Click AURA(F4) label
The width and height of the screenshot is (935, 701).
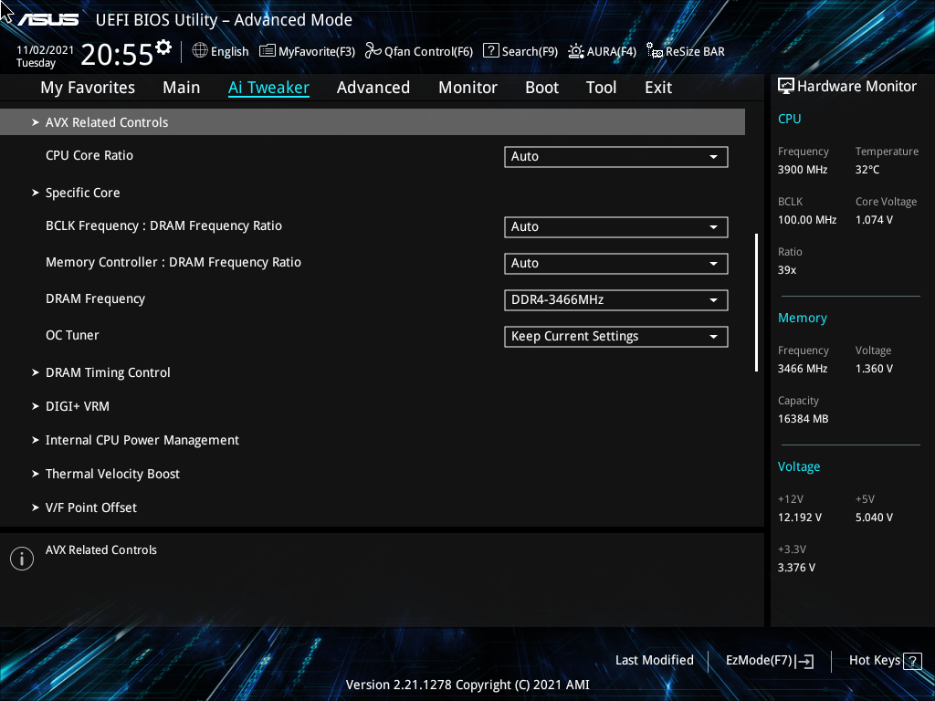(x=611, y=52)
